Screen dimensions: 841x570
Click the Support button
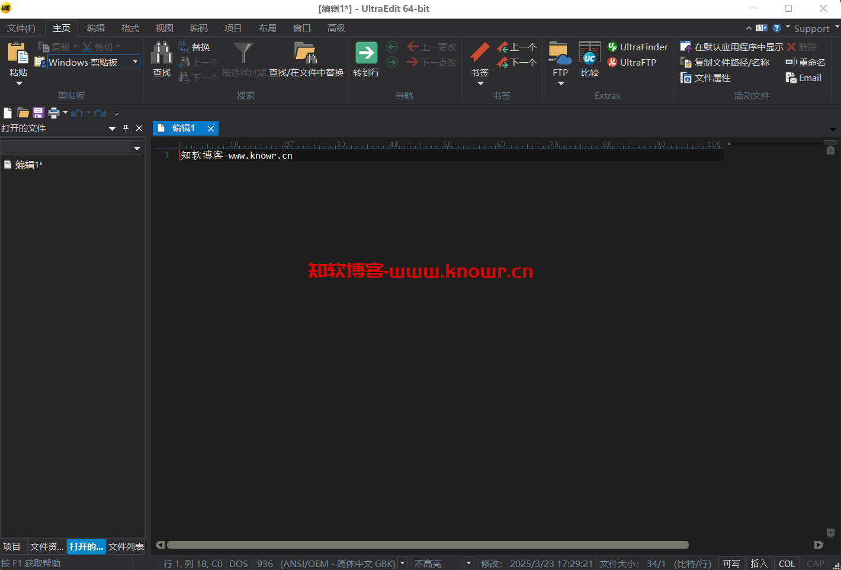click(x=811, y=28)
